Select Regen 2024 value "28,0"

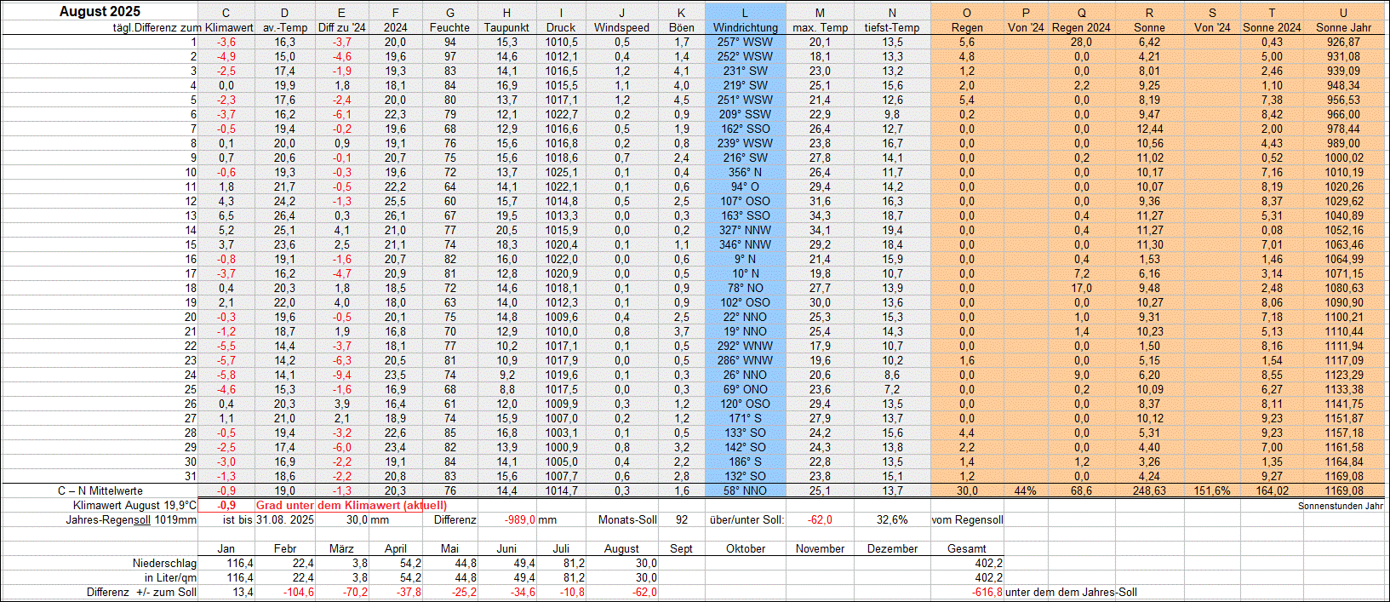[1081, 42]
